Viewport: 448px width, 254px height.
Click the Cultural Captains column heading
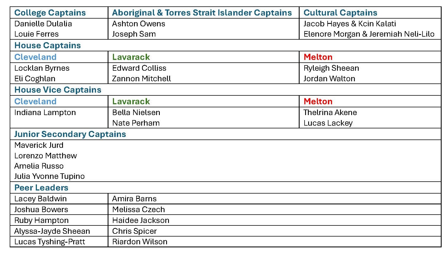click(340, 13)
